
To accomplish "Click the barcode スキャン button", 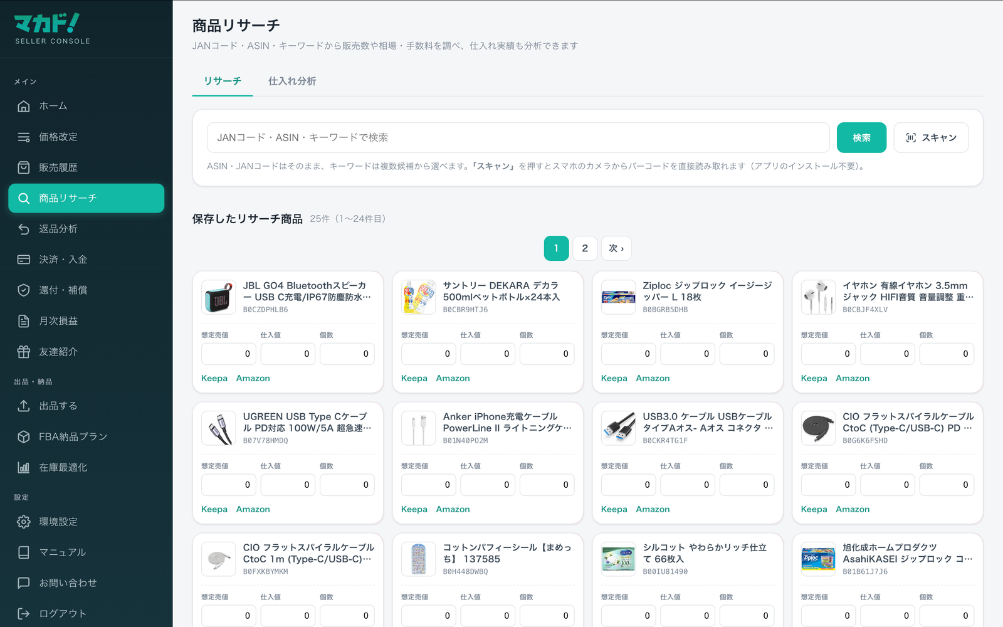I will point(931,137).
